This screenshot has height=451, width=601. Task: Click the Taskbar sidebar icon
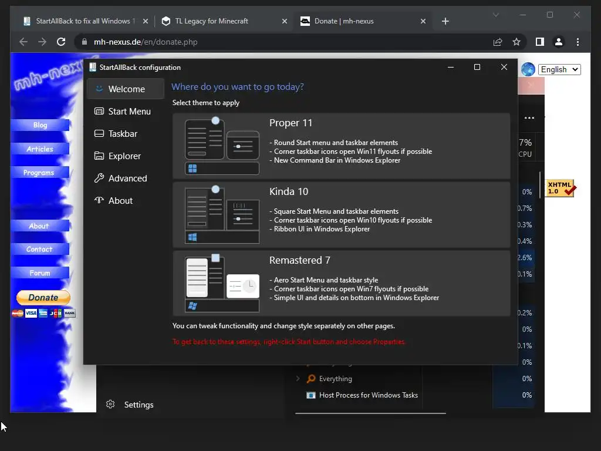[99, 133]
